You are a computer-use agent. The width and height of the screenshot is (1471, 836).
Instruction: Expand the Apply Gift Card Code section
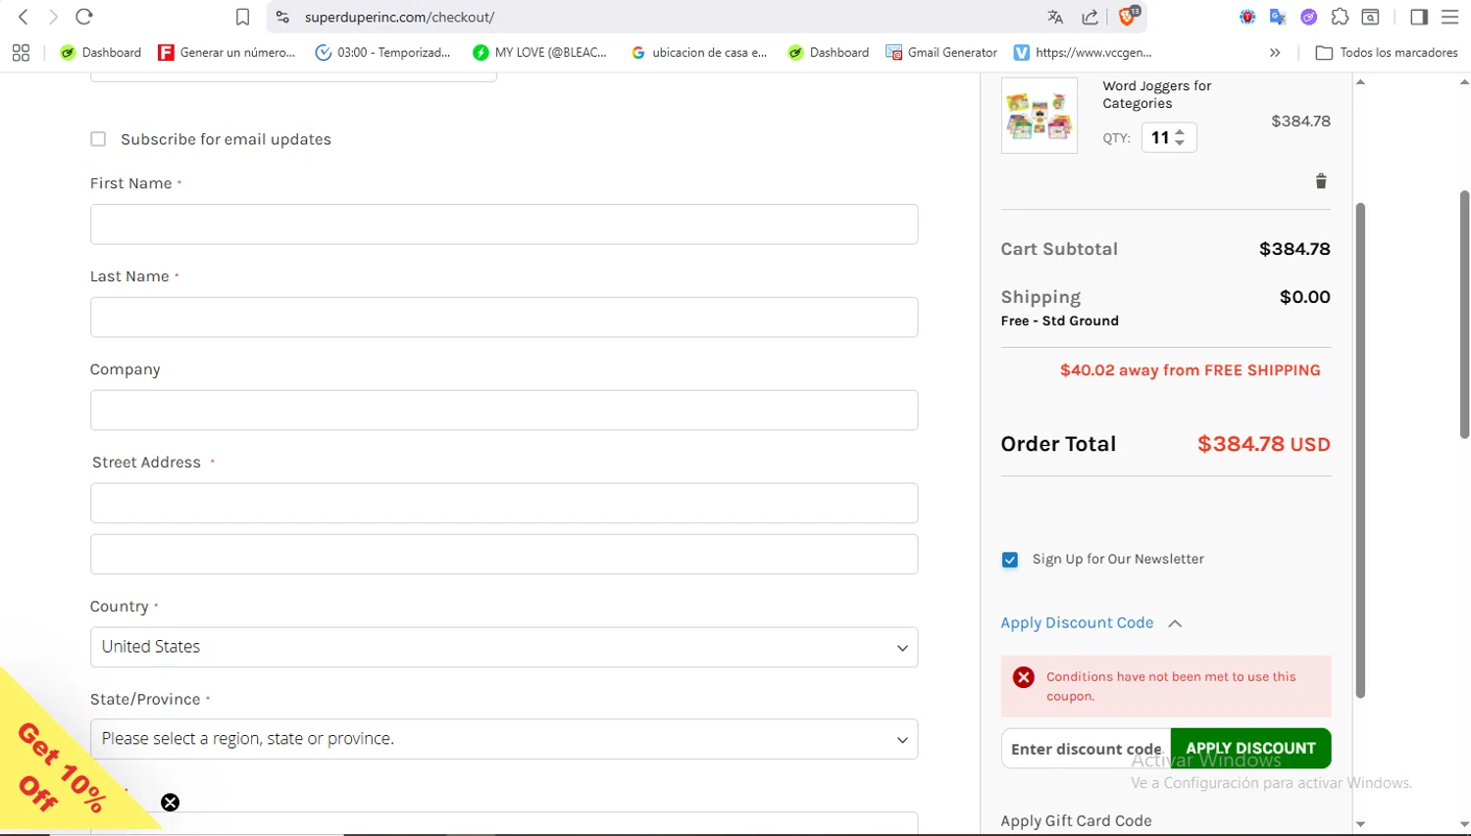pyautogui.click(x=1076, y=821)
